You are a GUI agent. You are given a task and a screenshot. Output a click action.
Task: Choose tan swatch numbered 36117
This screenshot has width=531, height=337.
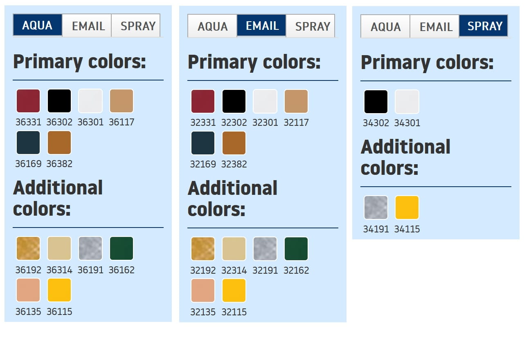point(122,101)
